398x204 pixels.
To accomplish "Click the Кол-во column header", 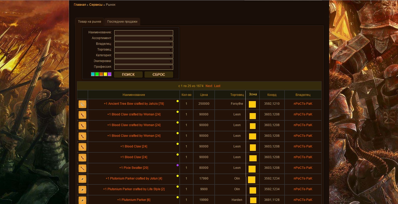I will click(186, 95).
